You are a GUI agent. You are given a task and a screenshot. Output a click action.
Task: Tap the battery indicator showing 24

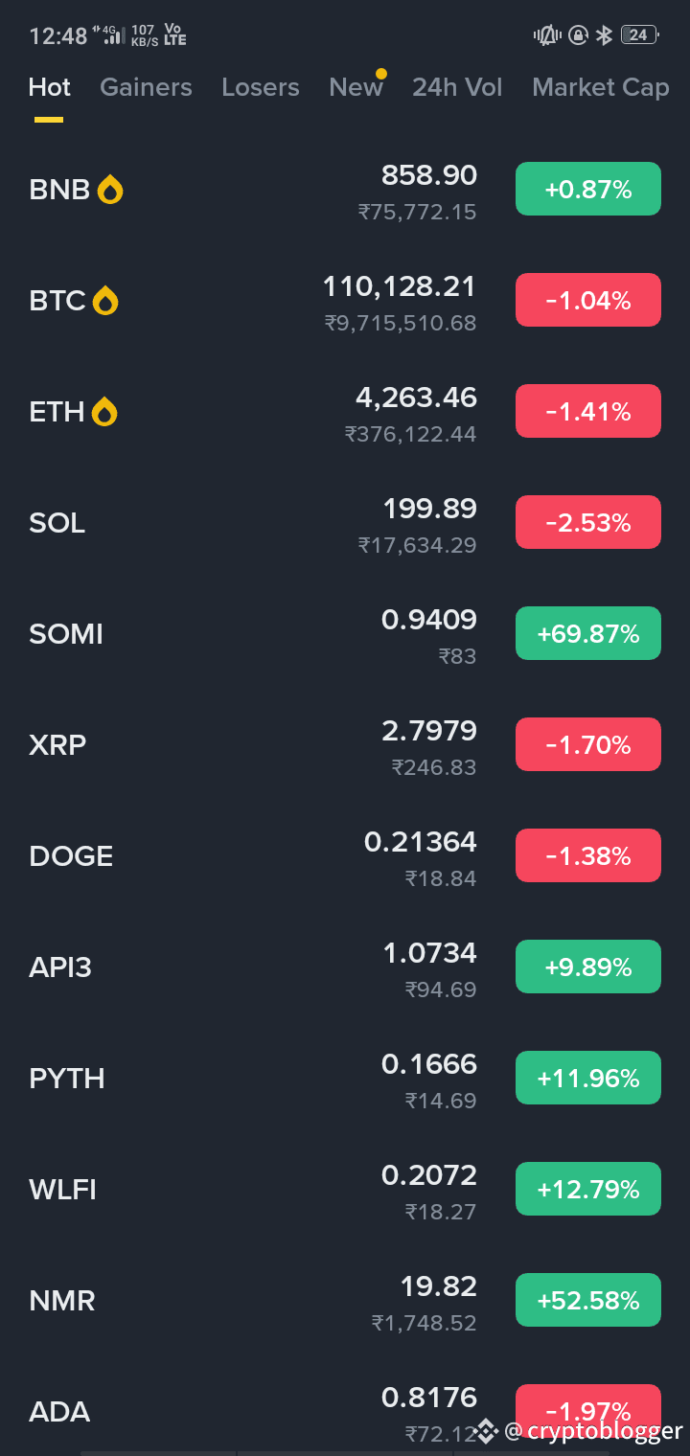(x=638, y=35)
